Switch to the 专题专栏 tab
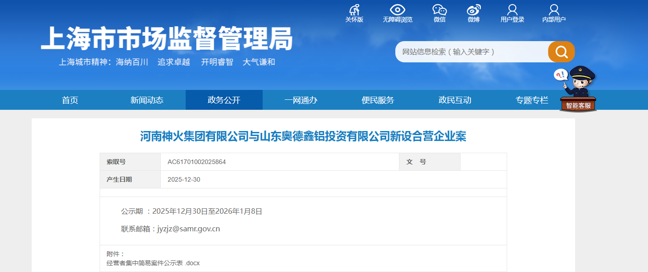The width and height of the screenshot is (648, 272). tap(532, 100)
